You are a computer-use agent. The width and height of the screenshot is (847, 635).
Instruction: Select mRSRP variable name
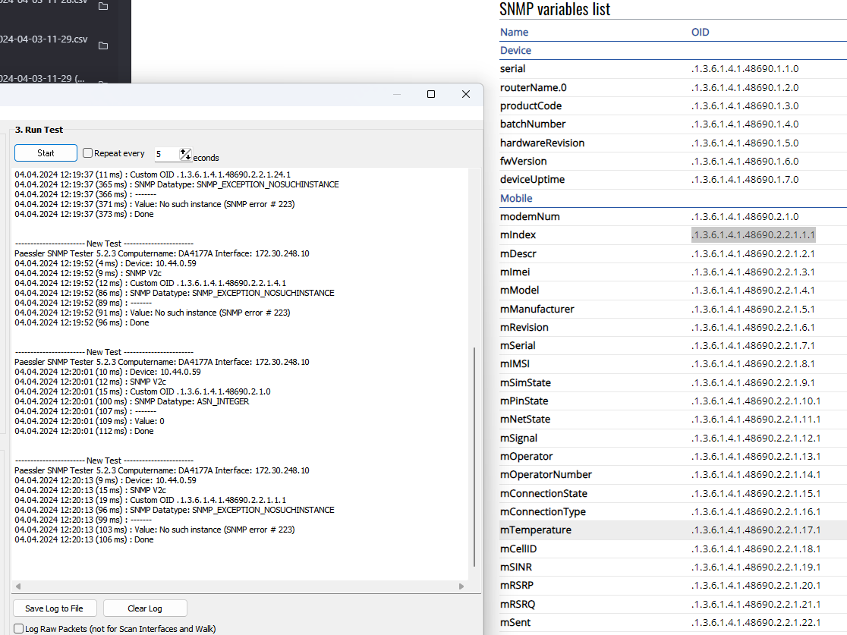click(x=517, y=586)
